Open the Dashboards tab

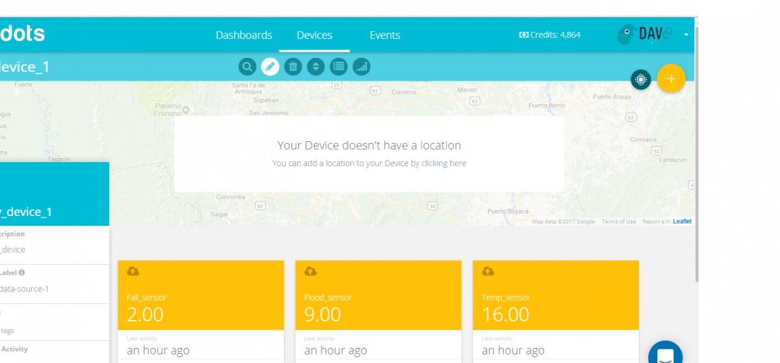tap(244, 35)
